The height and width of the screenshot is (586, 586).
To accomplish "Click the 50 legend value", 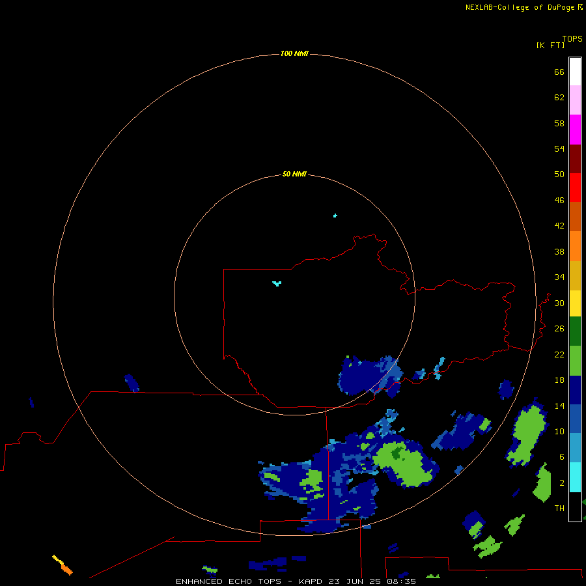I will click(559, 174).
